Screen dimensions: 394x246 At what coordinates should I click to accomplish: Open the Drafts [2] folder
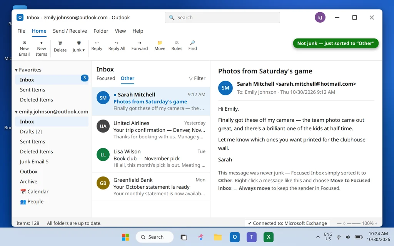tap(52, 131)
